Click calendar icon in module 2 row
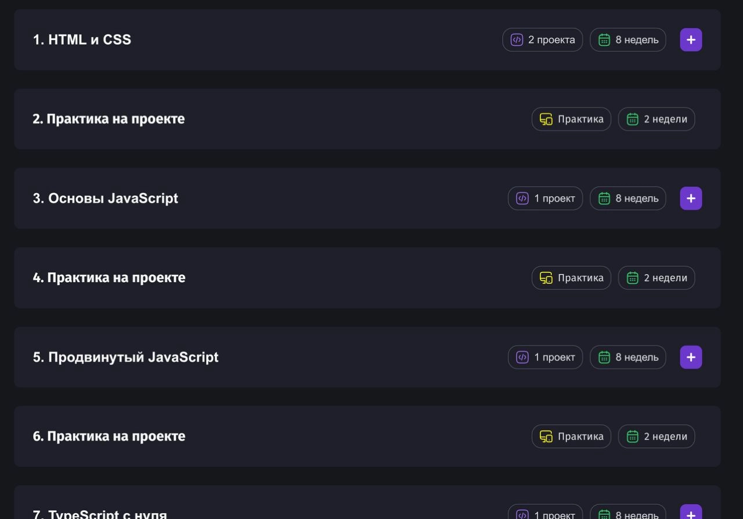 click(633, 119)
